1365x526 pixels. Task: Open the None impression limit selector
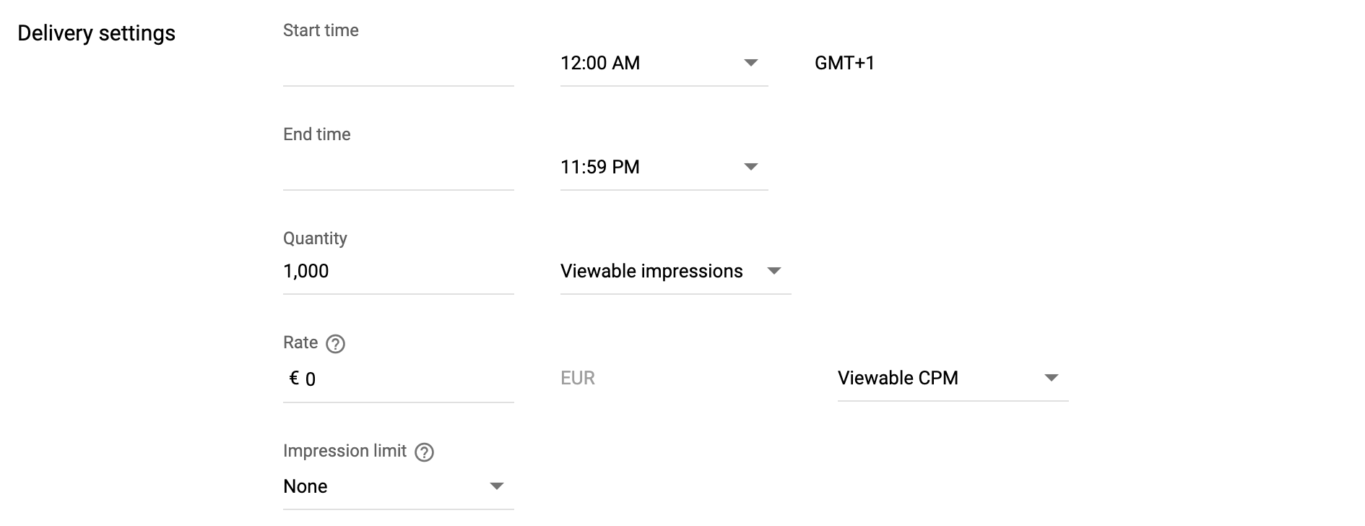tap(398, 486)
